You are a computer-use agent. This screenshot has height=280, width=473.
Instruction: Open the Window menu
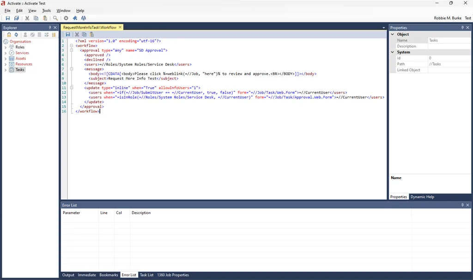click(x=63, y=11)
